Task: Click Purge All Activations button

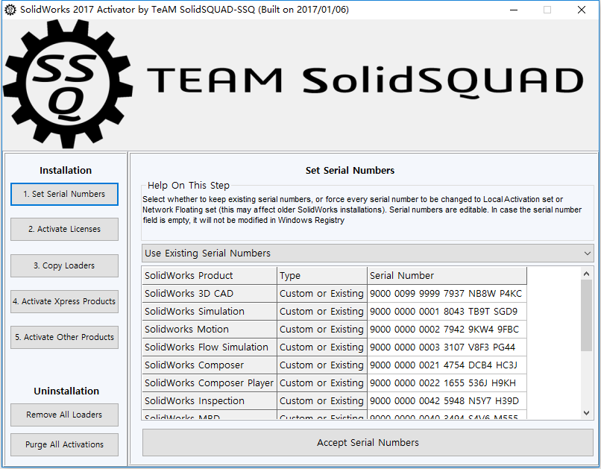Action: coord(64,444)
